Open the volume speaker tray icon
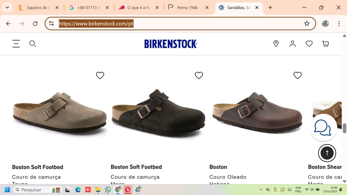The height and width of the screenshot is (195, 347). coord(312,190)
